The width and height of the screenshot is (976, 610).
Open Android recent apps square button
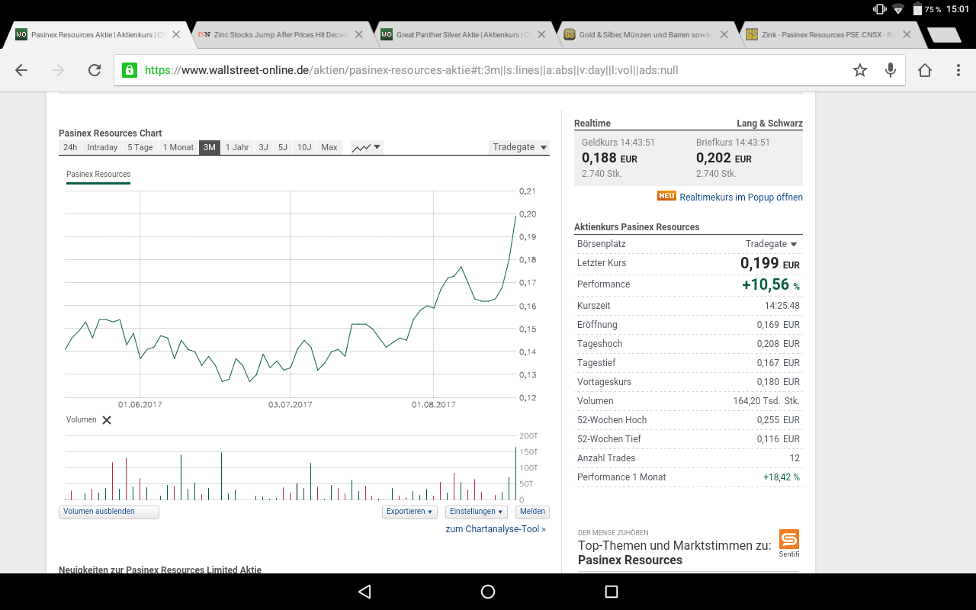[x=611, y=592]
